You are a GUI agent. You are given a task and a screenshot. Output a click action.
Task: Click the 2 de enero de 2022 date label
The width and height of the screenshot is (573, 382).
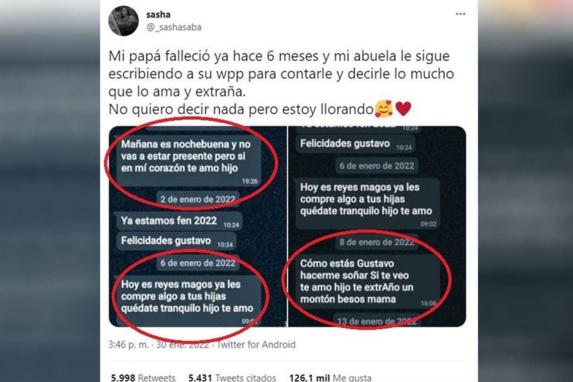pyautogui.click(x=198, y=199)
